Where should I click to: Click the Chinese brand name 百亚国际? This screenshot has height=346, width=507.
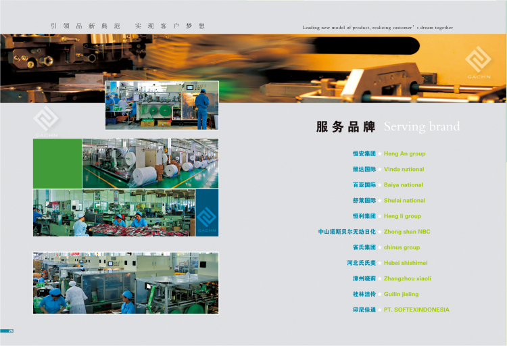[364, 185]
